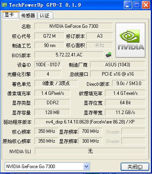The width and height of the screenshot is (152, 174).
Task: Click the 300 MHz default memory clock field
Action: 90,141
